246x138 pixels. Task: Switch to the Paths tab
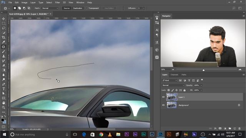(184, 75)
